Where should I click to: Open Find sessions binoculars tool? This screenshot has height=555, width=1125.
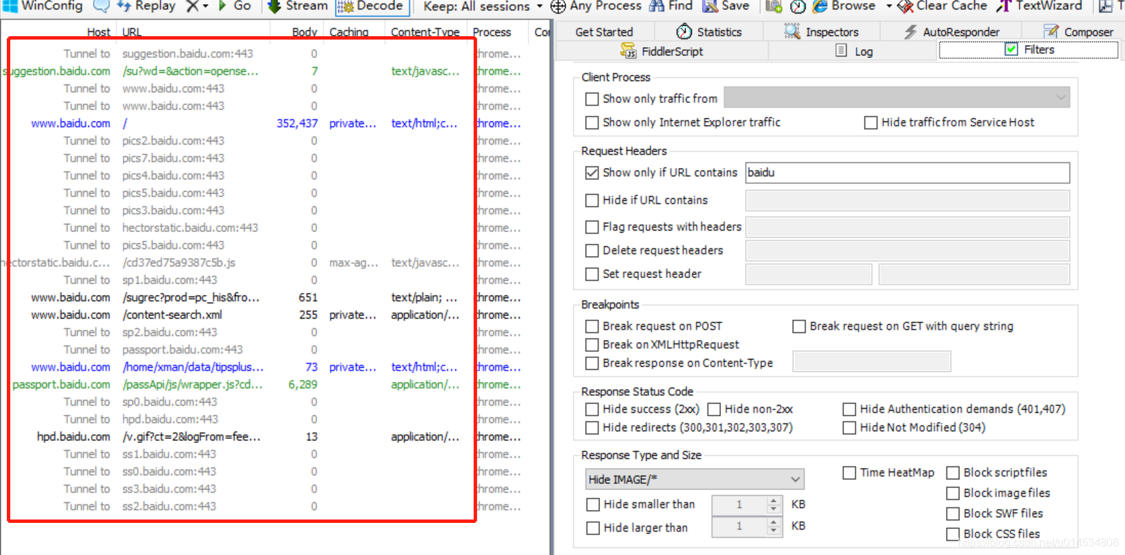coord(670,6)
